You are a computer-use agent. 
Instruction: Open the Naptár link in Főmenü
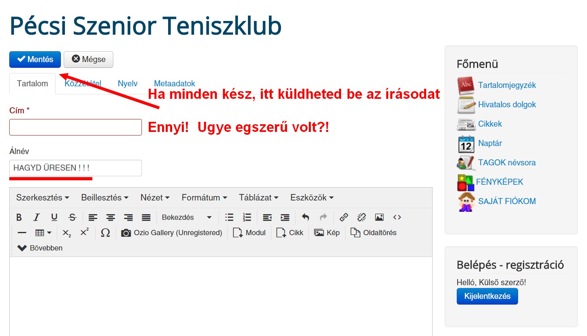[490, 143]
